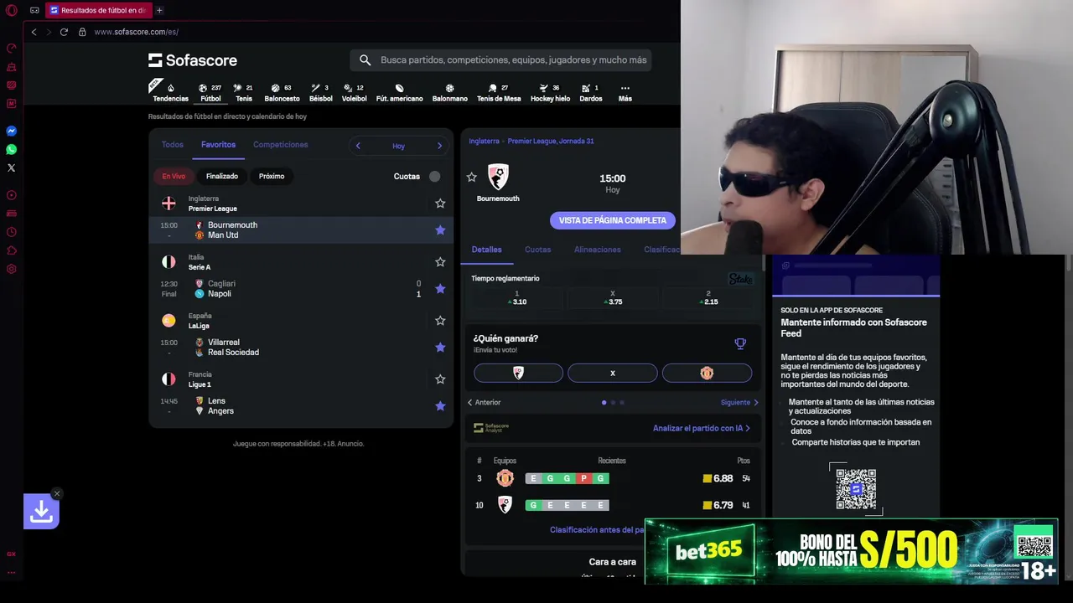The image size is (1073, 603).
Task: Go to the previous day arrow
Action: (x=358, y=146)
